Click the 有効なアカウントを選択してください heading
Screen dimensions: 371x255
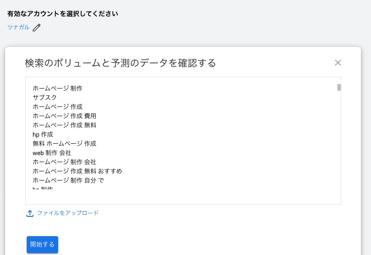click(x=63, y=14)
